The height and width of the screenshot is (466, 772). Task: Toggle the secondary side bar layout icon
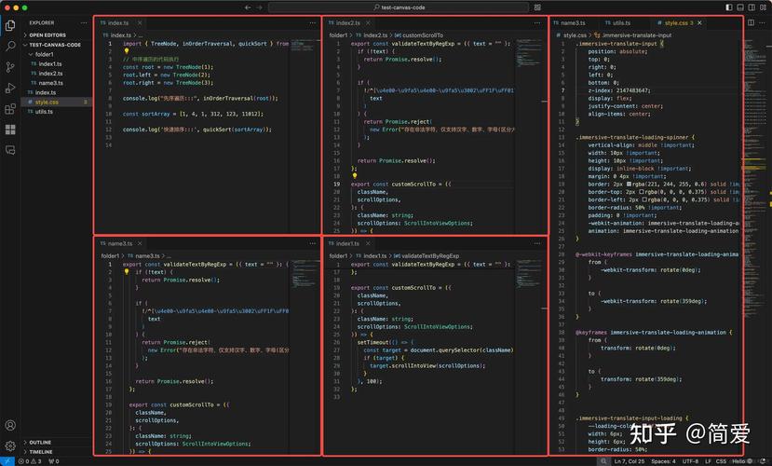click(752, 7)
